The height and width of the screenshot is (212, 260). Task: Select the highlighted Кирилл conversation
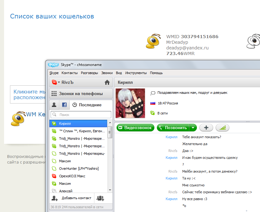click(x=78, y=124)
